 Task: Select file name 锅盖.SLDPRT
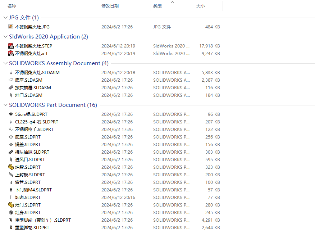[x=28, y=145]
